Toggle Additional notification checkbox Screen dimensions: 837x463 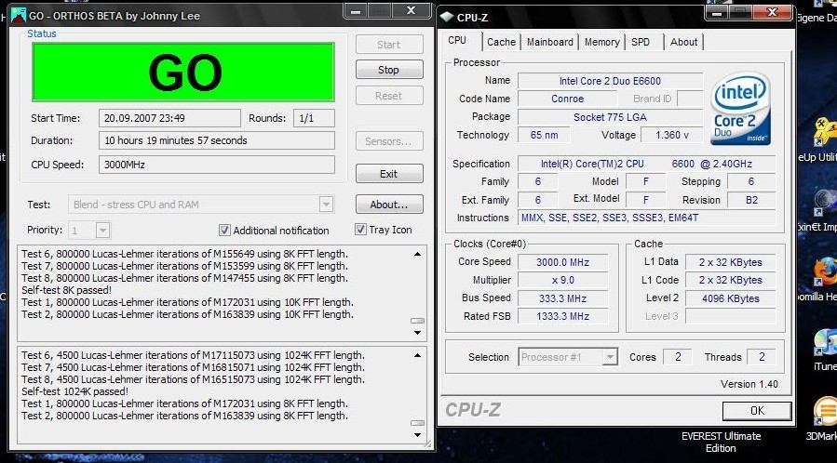[224, 231]
